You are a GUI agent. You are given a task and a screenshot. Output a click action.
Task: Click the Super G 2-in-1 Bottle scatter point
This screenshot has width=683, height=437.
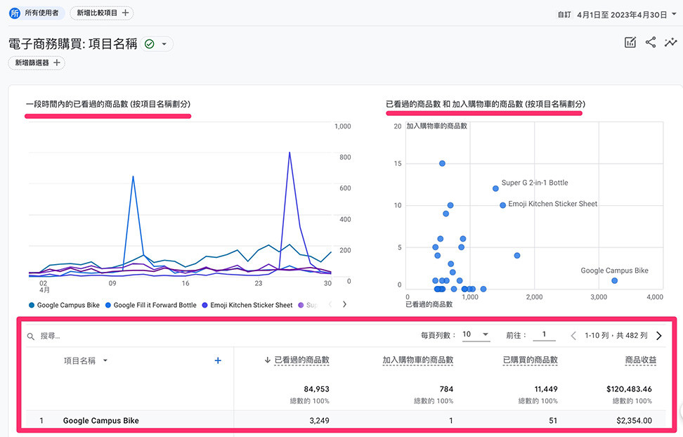[495, 189]
